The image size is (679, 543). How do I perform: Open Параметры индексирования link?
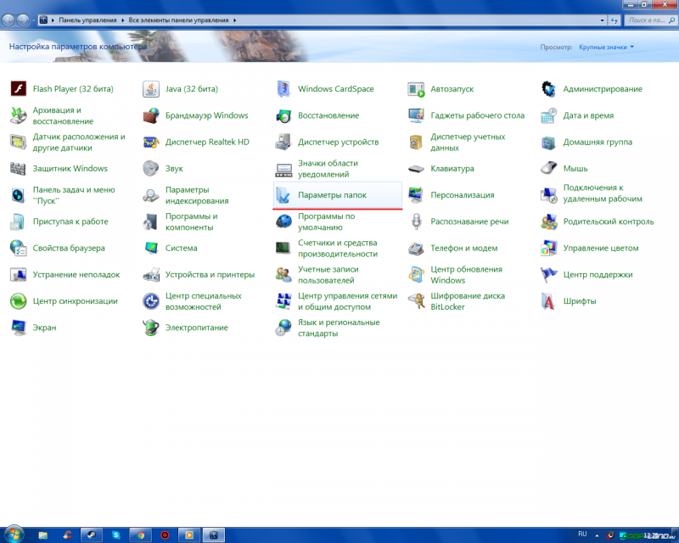197,195
